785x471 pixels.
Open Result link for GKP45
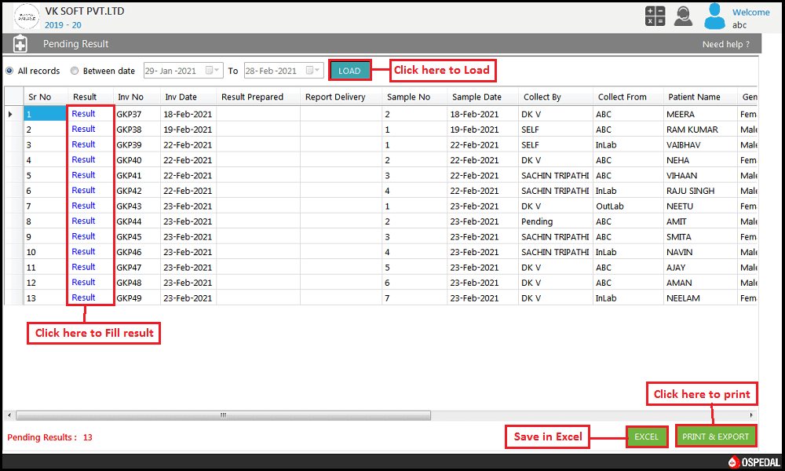(x=83, y=235)
